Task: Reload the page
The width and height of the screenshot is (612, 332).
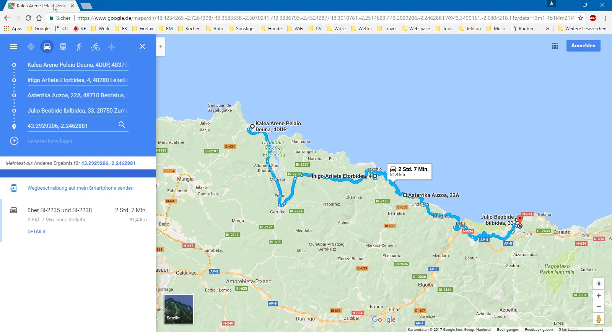Action: point(28,18)
